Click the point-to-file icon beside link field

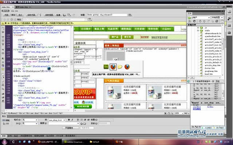click(82, 124)
